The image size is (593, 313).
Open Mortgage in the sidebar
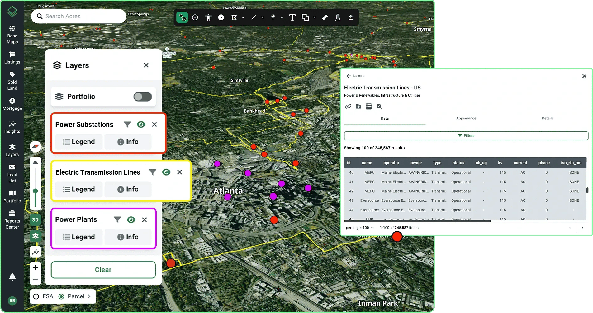[x=12, y=104]
